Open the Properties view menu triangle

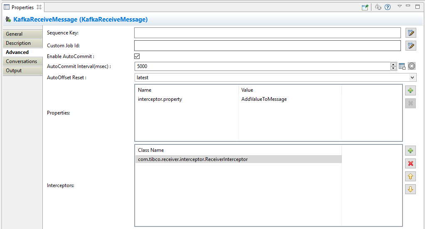399,6
